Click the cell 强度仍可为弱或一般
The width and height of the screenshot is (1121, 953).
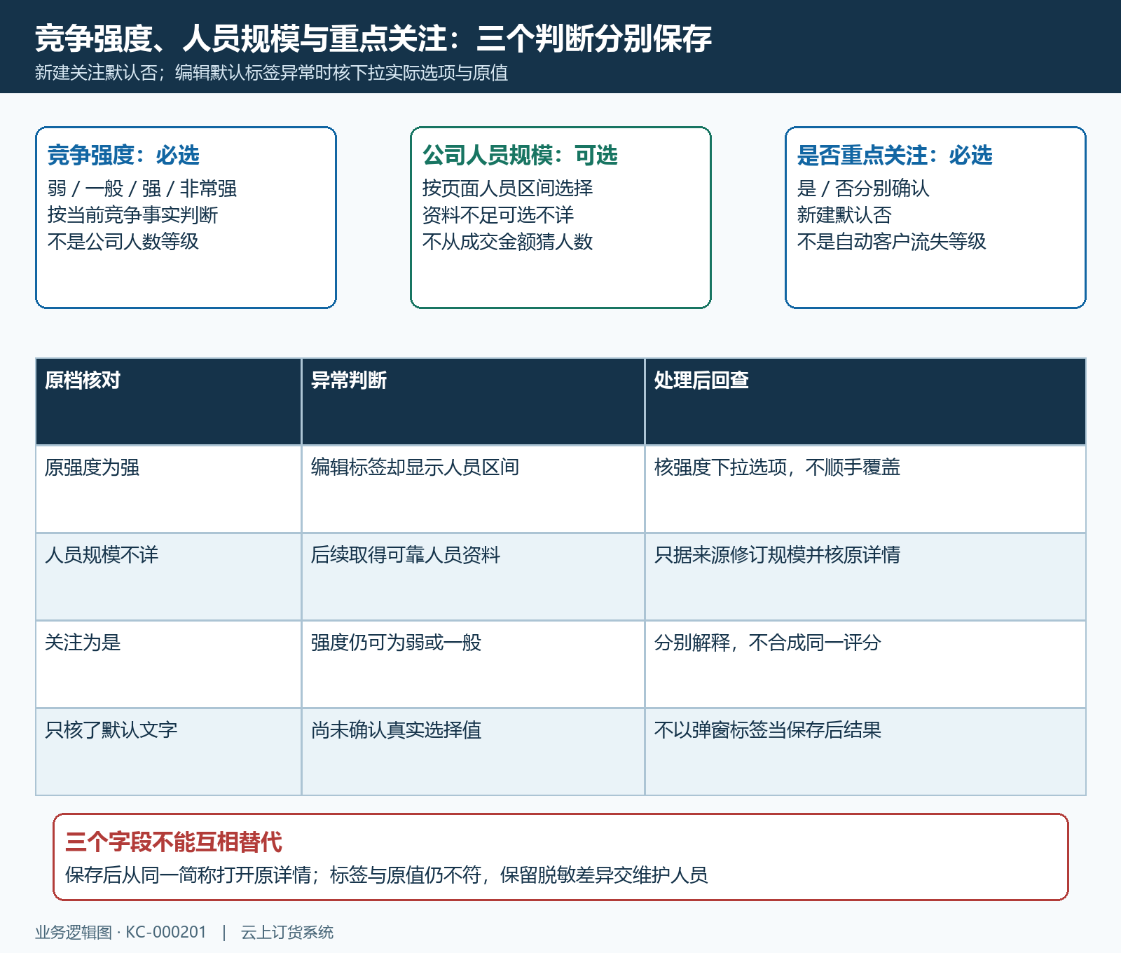coord(474,664)
